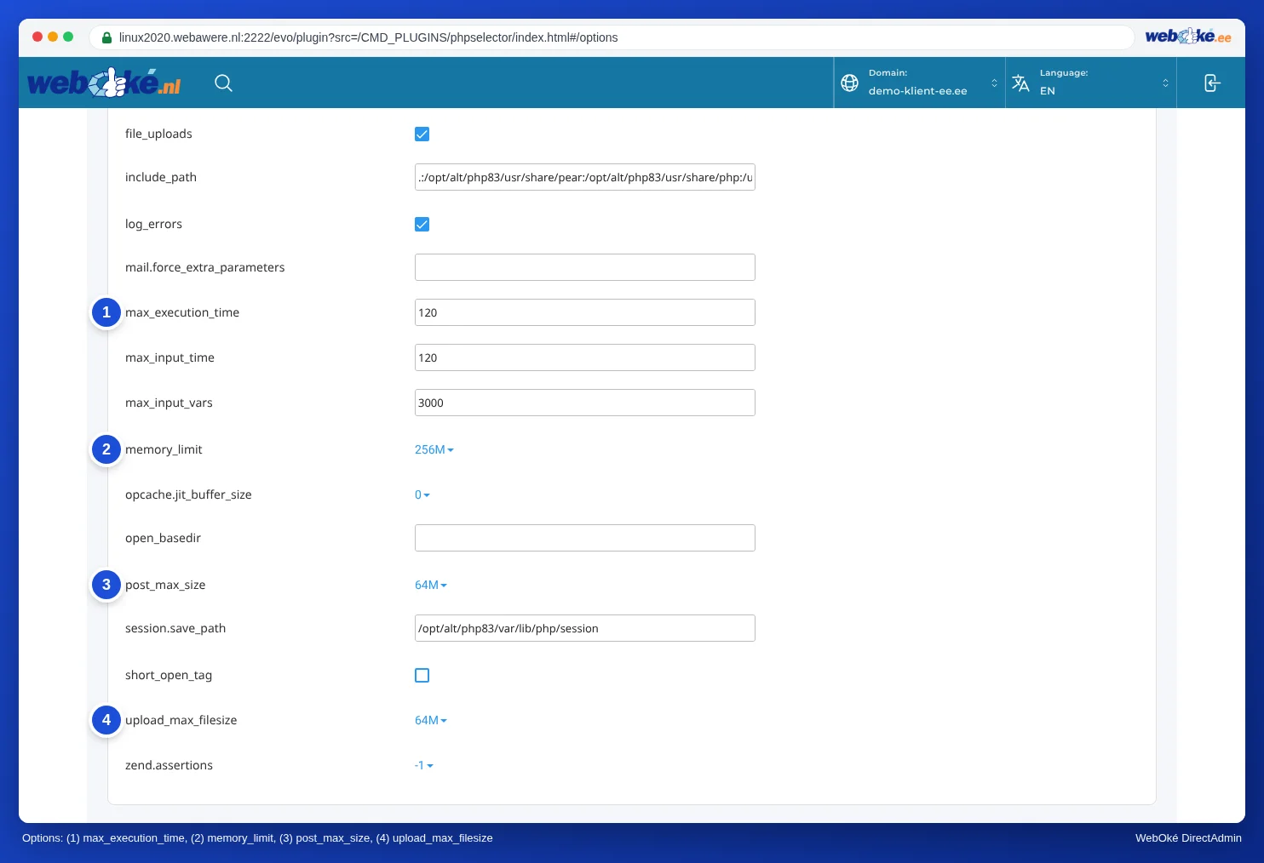1264x863 pixels.
Task: Open the Language selector EN
Action: (x=1091, y=83)
